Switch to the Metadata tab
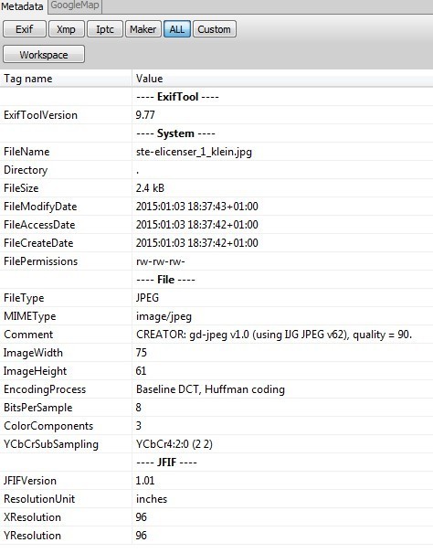Screen dimensions: 433x553 coord(23,6)
